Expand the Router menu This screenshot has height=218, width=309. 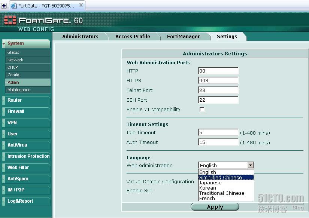[26, 100]
